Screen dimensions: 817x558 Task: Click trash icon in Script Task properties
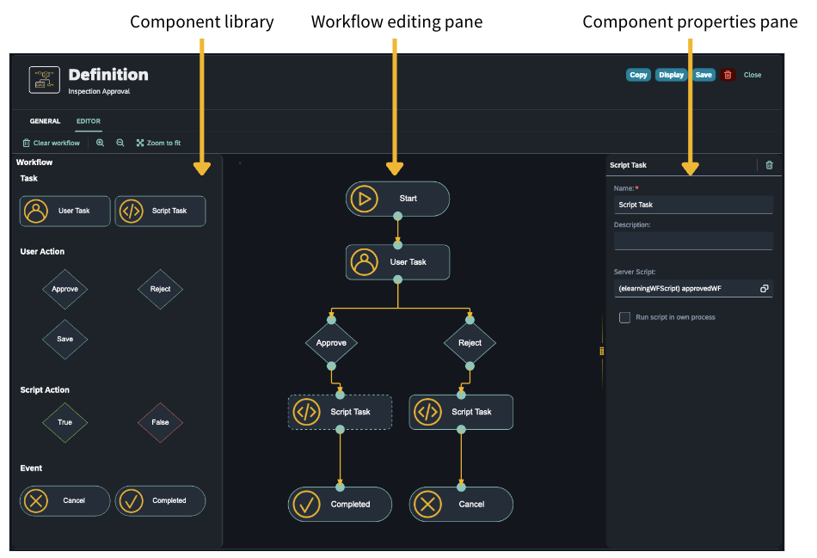click(769, 165)
